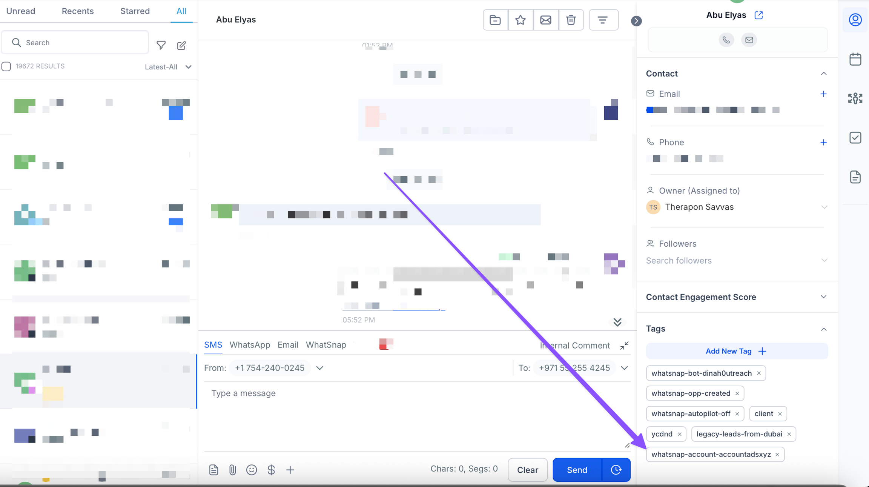Open the From phone number dropdown
The height and width of the screenshot is (487, 869).
pos(320,368)
